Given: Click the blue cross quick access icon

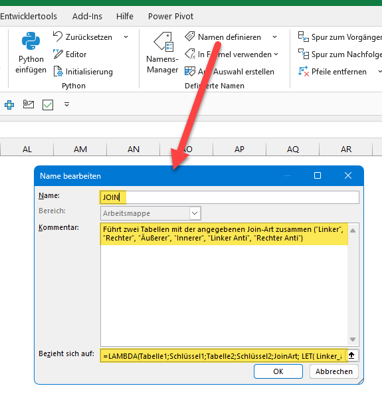Looking at the screenshot, I should (9, 104).
